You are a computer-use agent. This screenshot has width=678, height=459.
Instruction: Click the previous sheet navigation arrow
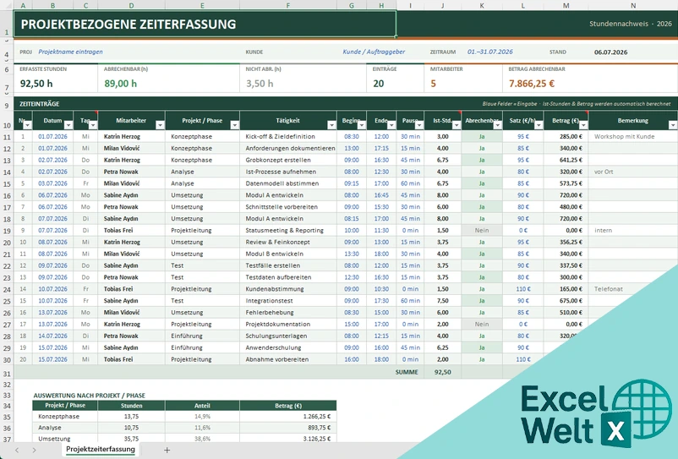17,450
